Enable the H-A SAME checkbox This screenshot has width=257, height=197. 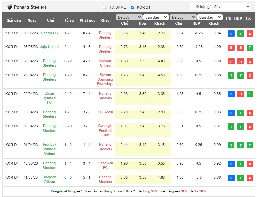(104, 7)
